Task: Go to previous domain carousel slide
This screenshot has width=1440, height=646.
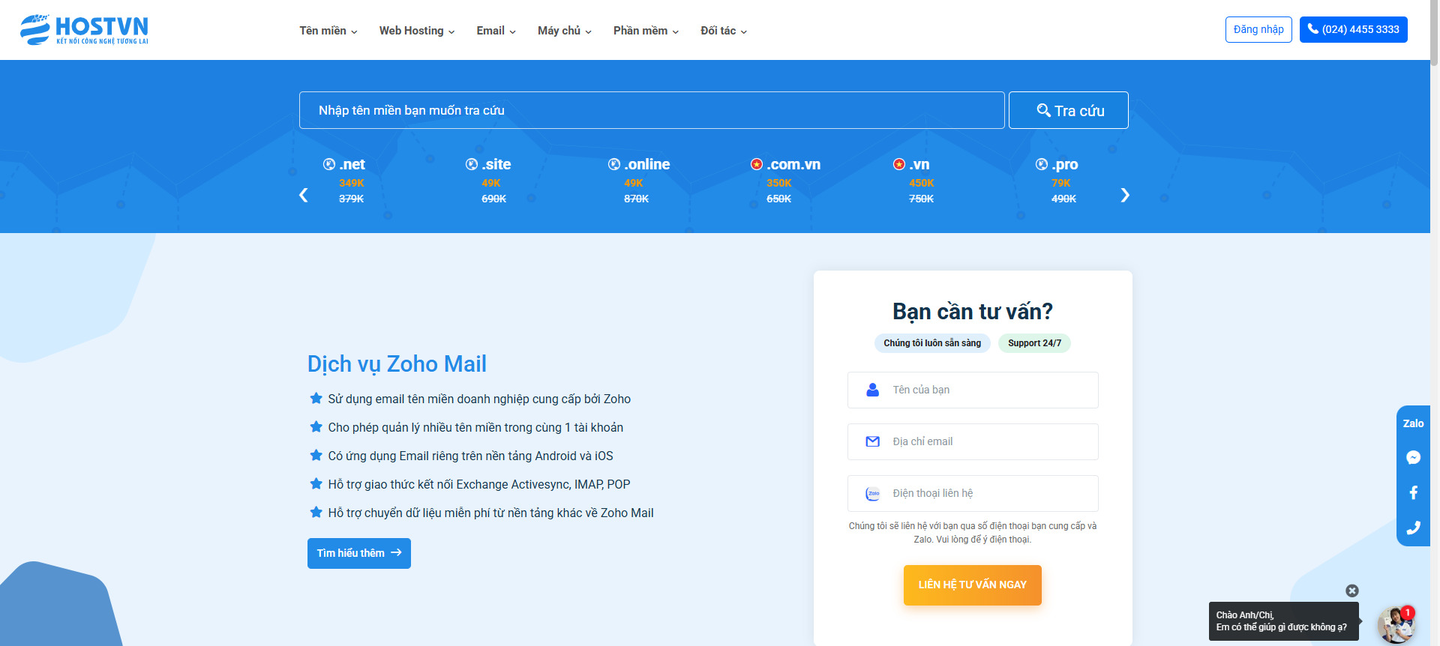Action: click(304, 196)
